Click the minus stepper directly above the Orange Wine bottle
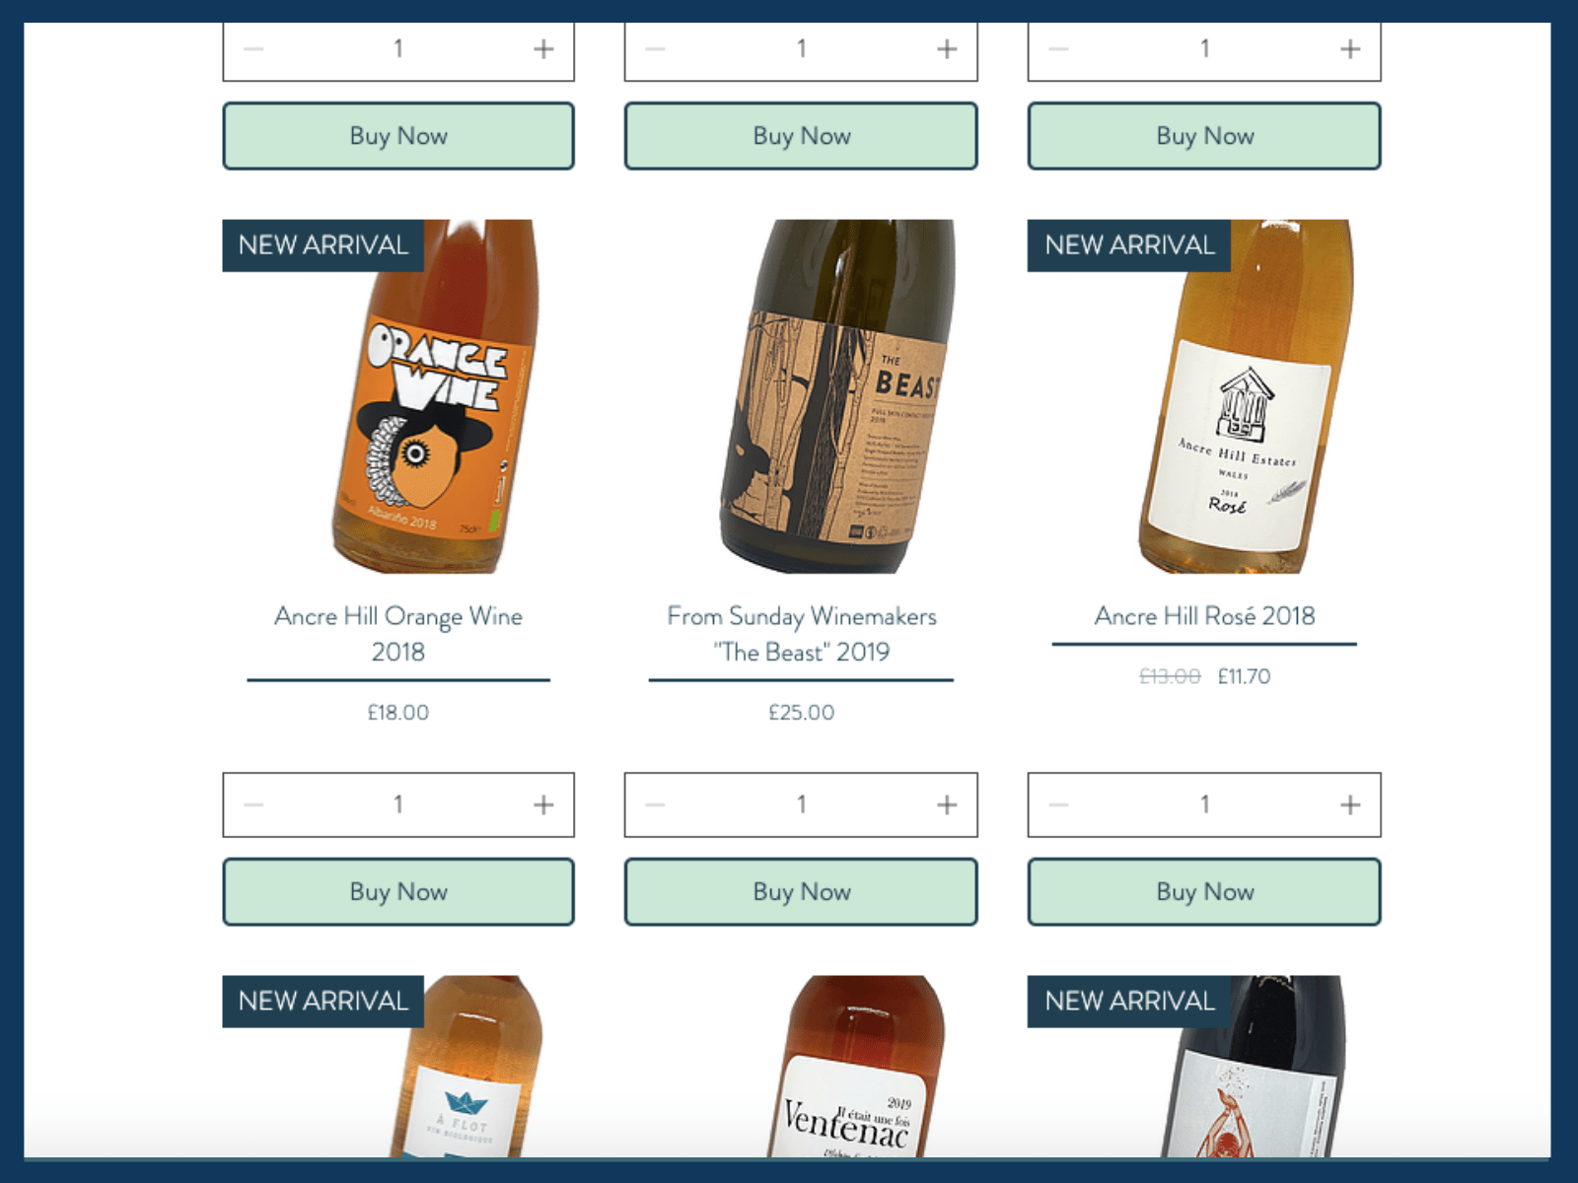Viewport: 1578px width, 1183px height. click(x=253, y=49)
